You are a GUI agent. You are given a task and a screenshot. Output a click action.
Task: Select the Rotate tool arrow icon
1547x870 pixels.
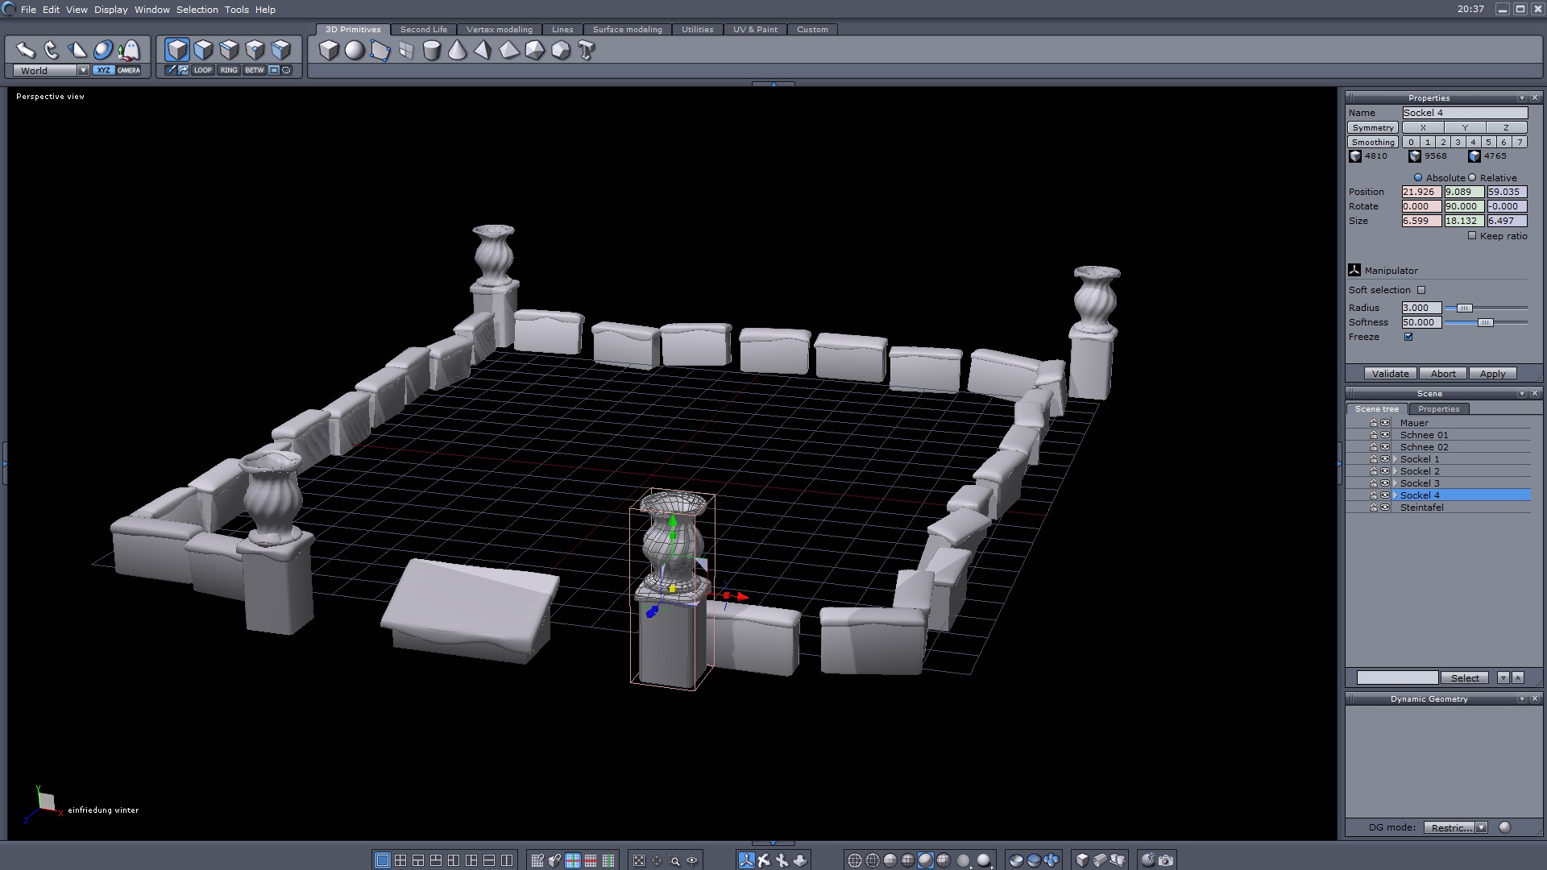click(52, 50)
